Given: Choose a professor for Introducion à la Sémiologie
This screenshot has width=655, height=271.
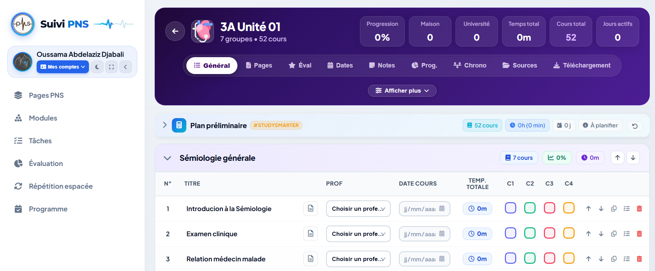Looking at the screenshot, I should [358, 209].
